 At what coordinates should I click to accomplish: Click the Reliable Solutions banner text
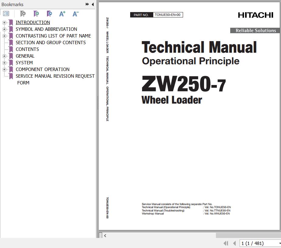pos(256,30)
